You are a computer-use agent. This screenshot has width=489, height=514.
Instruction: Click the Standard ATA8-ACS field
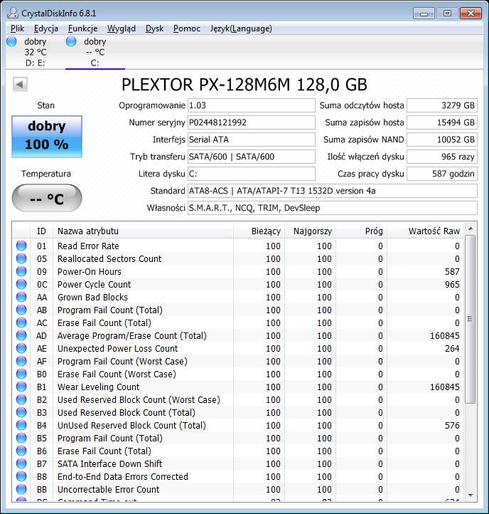pos(332,191)
